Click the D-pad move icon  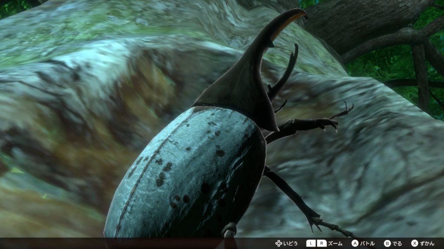[x=278, y=243]
